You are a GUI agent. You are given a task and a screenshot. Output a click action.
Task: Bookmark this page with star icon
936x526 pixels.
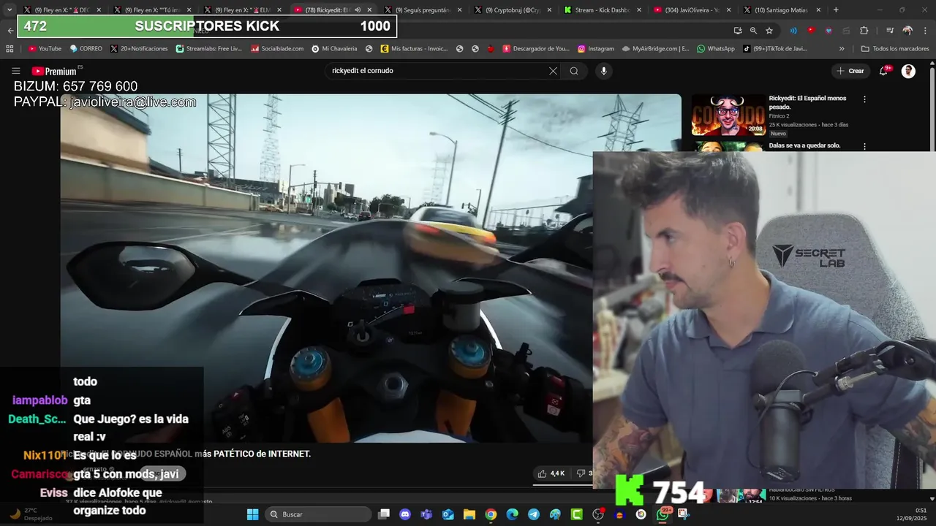pyautogui.click(x=769, y=31)
